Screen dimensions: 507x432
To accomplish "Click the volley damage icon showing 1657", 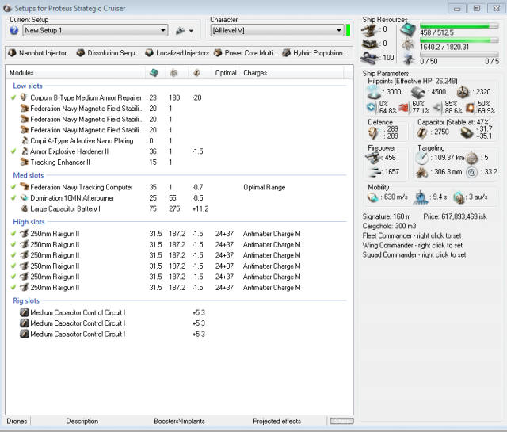I will pyautogui.click(x=375, y=172).
